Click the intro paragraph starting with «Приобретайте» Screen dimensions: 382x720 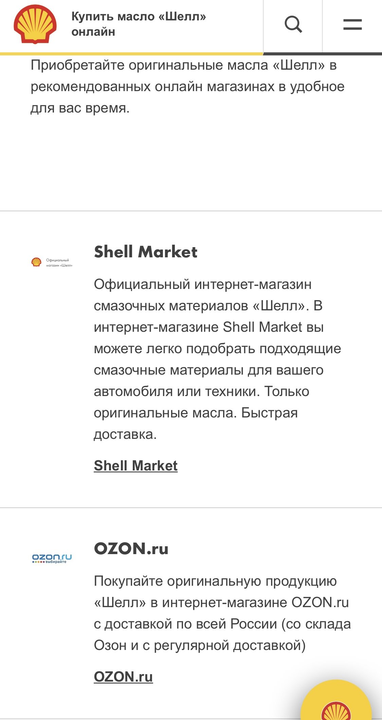coord(187,87)
